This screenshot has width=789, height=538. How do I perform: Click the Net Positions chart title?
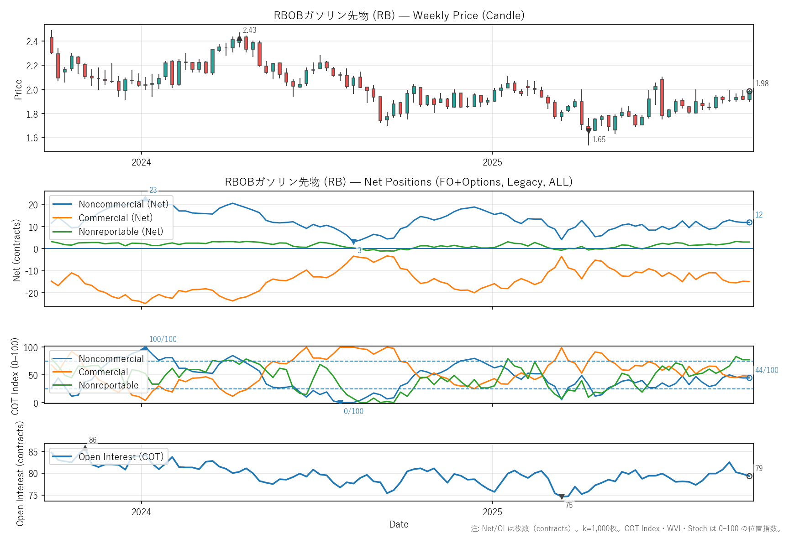point(399,182)
